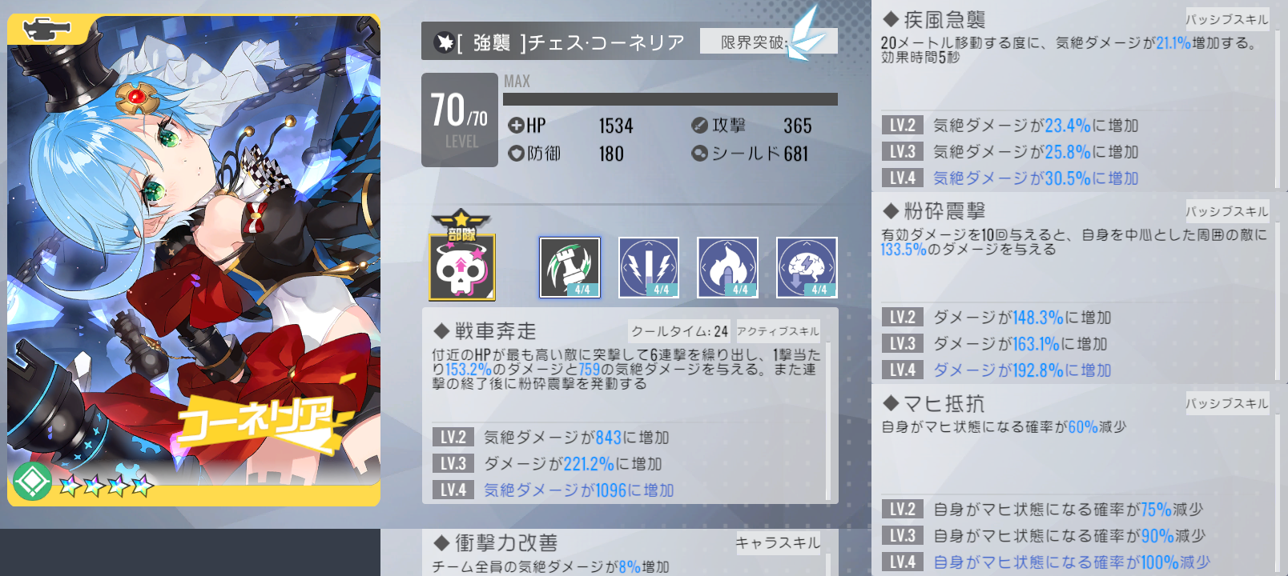
Task: Click the HP plus stat icon
Action: click(516, 126)
